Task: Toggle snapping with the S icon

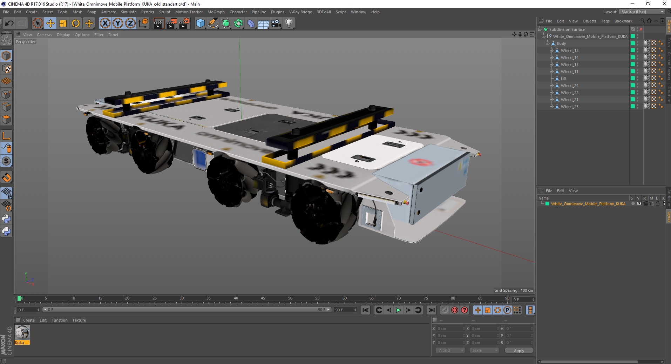Action: pyautogui.click(x=6, y=161)
